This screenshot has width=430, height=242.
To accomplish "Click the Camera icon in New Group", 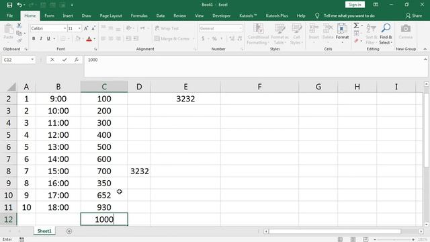I will 406,28.
